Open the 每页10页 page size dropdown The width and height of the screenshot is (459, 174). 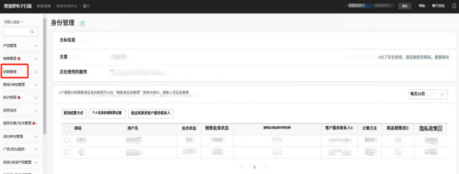pos(428,94)
